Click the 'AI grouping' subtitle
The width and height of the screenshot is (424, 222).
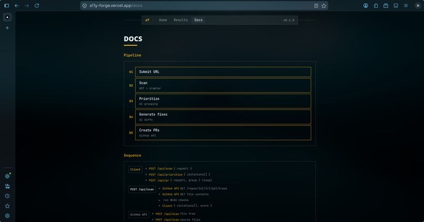click(148, 104)
